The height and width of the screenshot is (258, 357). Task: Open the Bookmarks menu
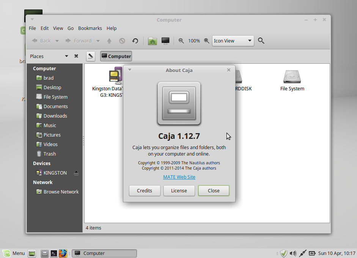click(90, 28)
